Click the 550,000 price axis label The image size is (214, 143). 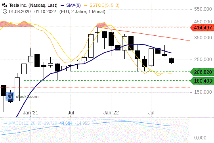203,9
